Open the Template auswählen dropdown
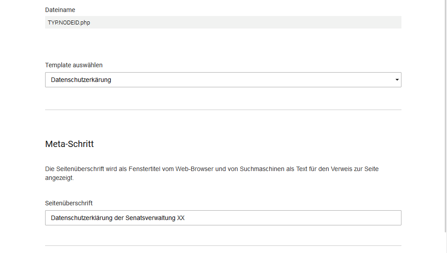 [x=223, y=80]
